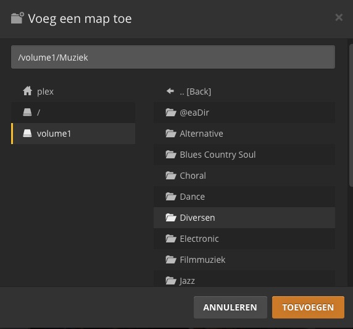Choose the plex home location
This screenshot has width=353, height=329.
click(73, 92)
